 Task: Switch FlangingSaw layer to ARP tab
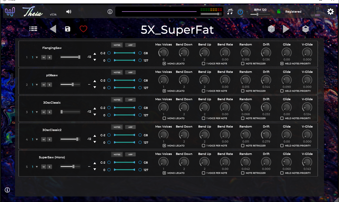(x=130, y=45)
